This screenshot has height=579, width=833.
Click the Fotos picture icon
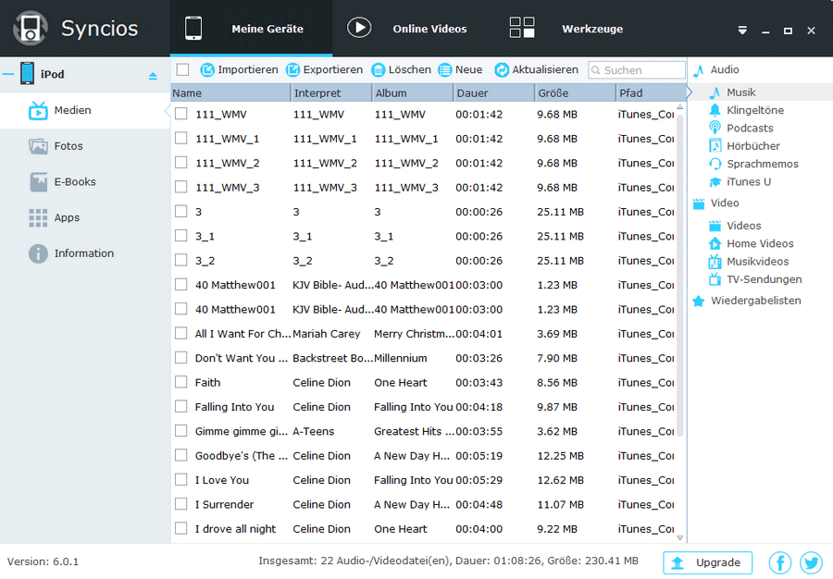(x=38, y=146)
